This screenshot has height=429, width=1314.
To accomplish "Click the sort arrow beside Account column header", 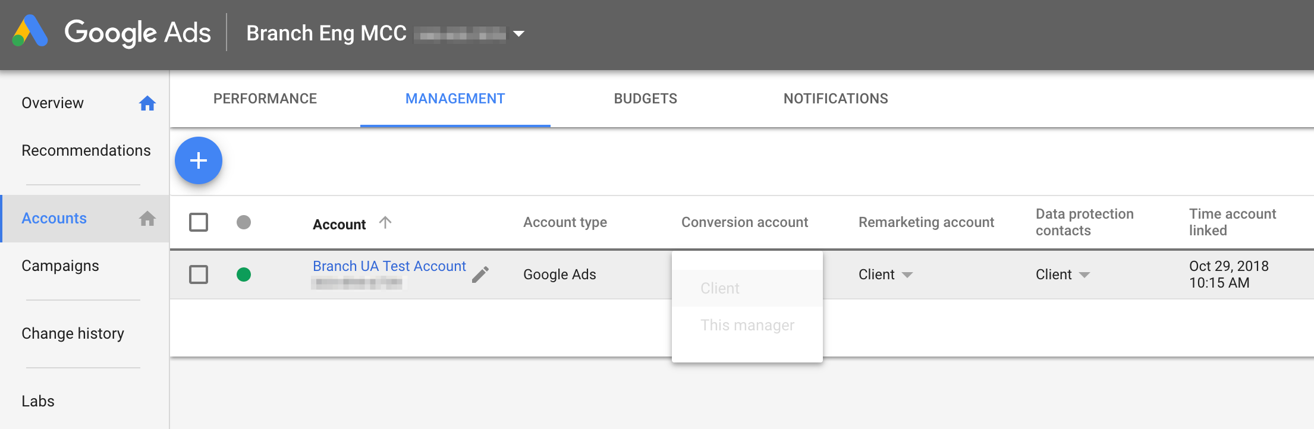I will pos(385,222).
